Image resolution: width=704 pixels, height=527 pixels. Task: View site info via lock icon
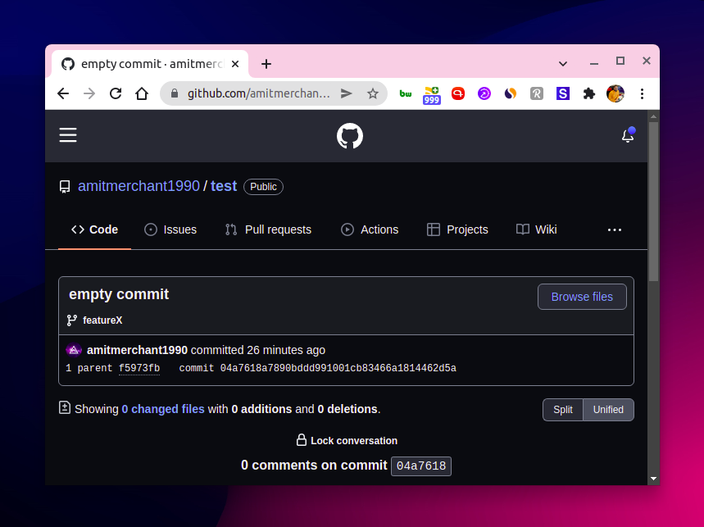pyautogui.click(x=175, y=93)
